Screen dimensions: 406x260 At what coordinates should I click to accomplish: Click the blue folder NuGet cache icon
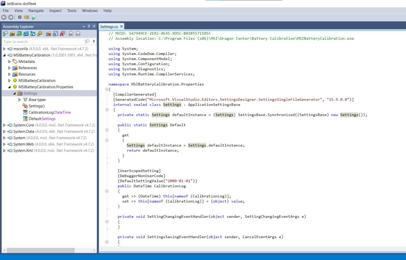(x=26, y=34)
